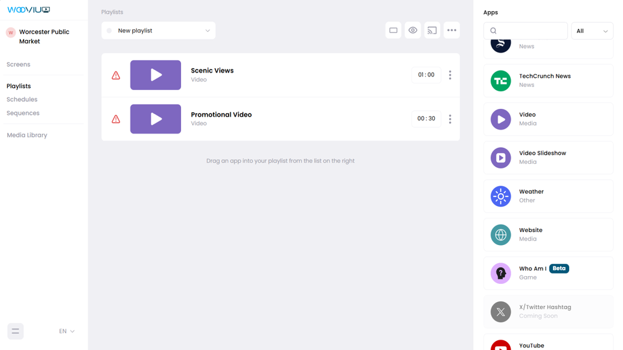
Task: Click the Scenic Views duration 01:00 field
Action: pyautogui.click(x=426, y=75)
